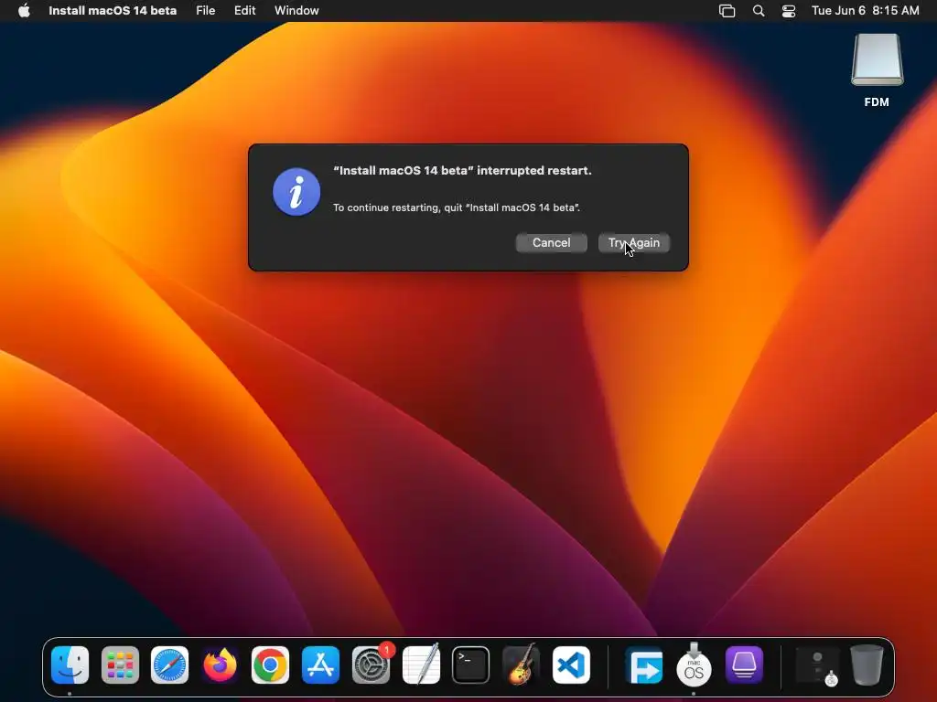The height and width of the screenshot is (702, 937).
Task: Cancel the interrupted restart dialog
Action: click(551, 243)
